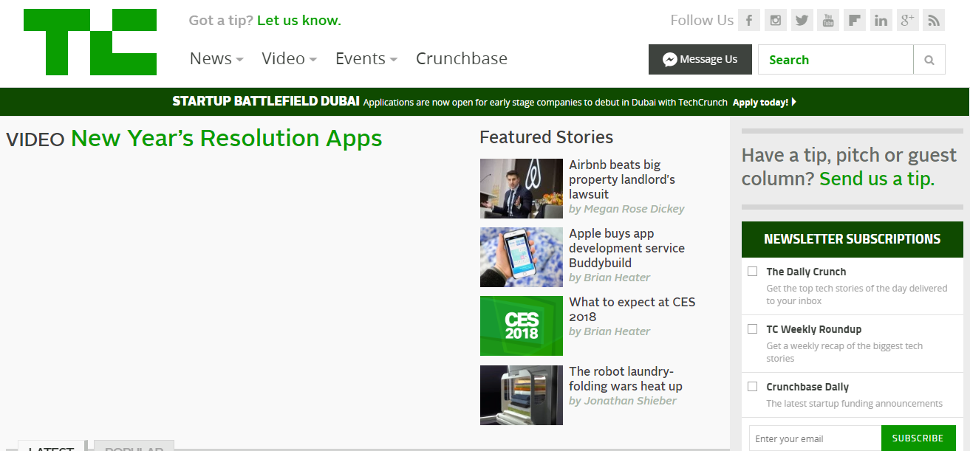
Task: Click the Message Us button
Action: 700,60
